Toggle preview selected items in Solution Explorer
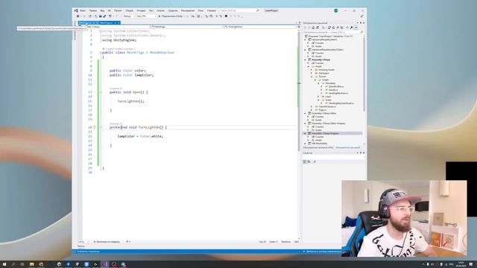 click(x=356, y=28)
